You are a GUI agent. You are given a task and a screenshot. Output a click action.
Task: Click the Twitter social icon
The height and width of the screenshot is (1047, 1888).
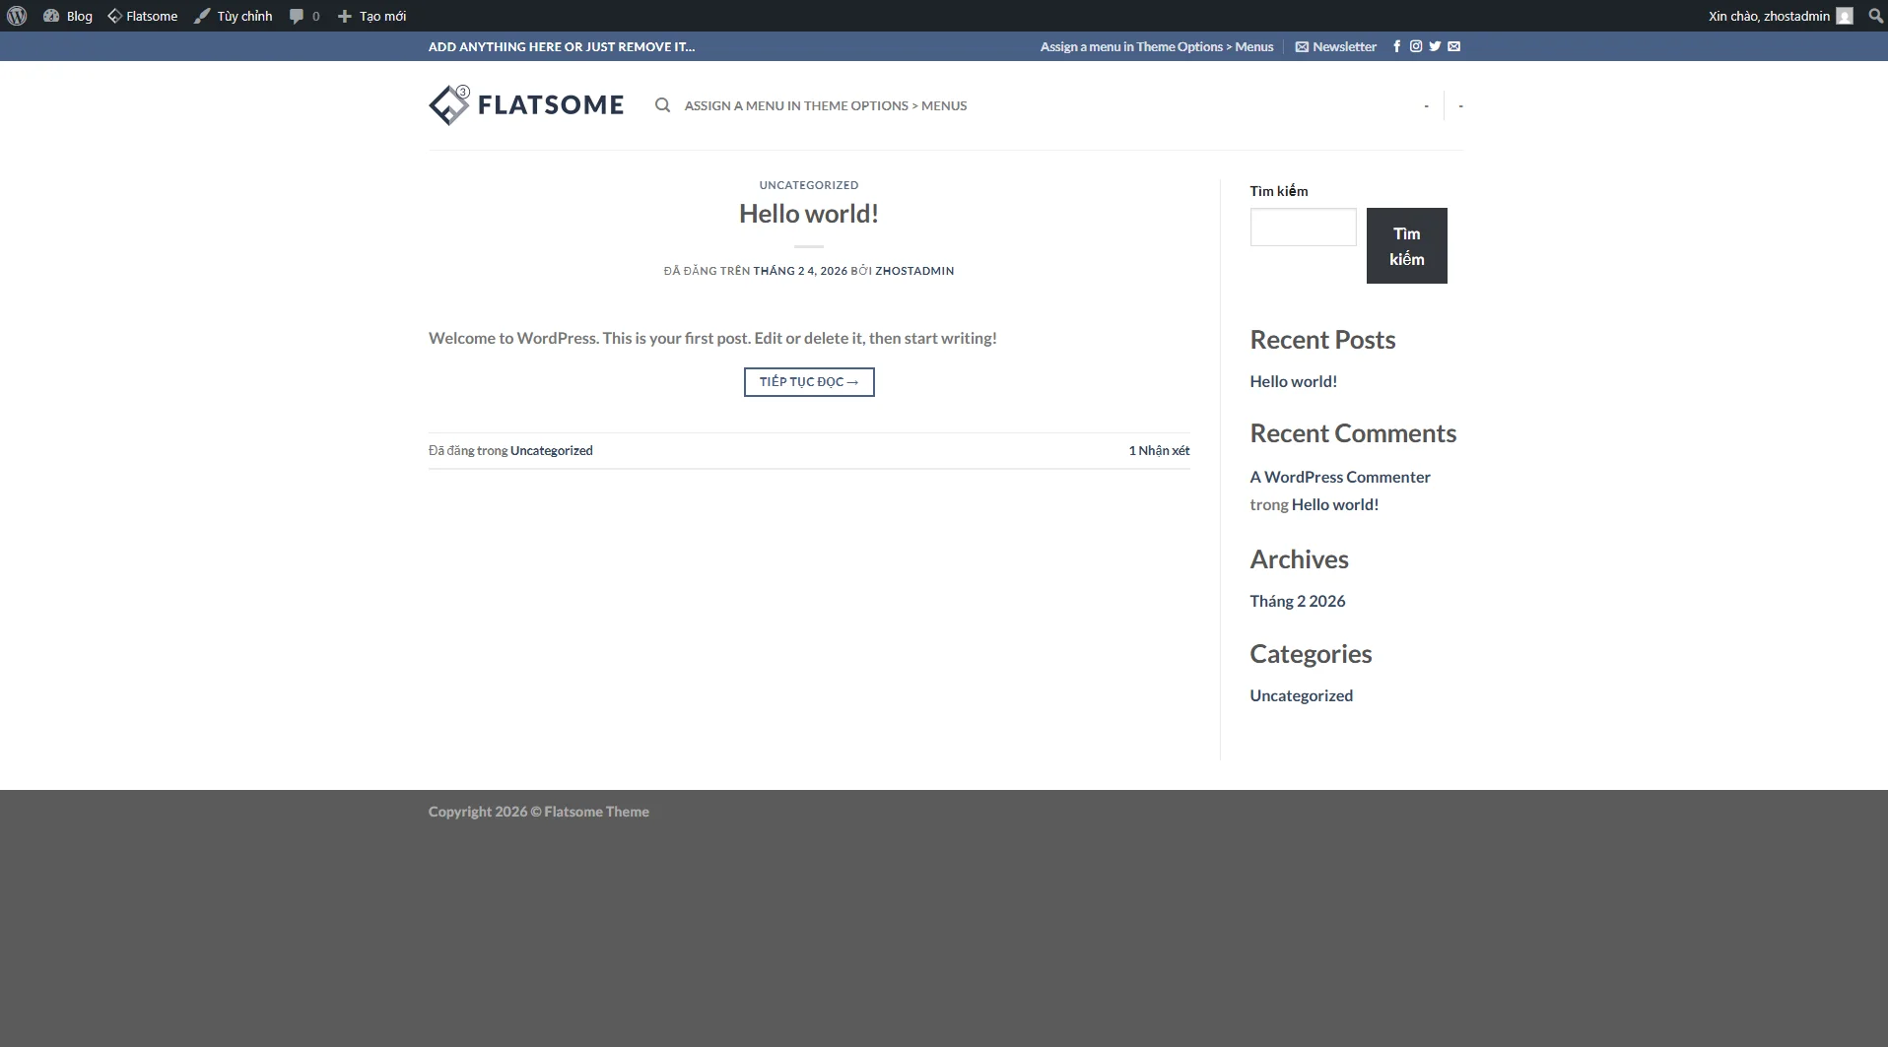1435,46
